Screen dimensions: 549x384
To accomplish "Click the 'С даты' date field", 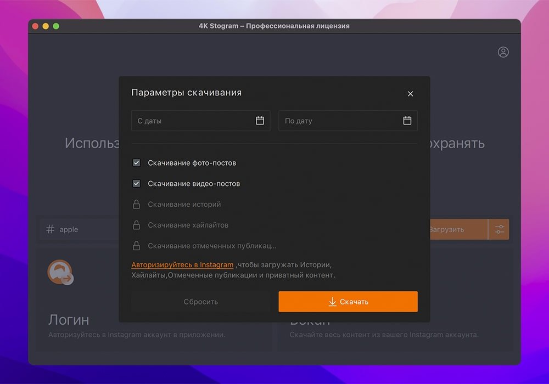I will pos(192,121).
